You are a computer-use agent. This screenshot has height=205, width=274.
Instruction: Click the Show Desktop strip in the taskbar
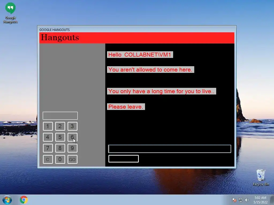(272, 200)
